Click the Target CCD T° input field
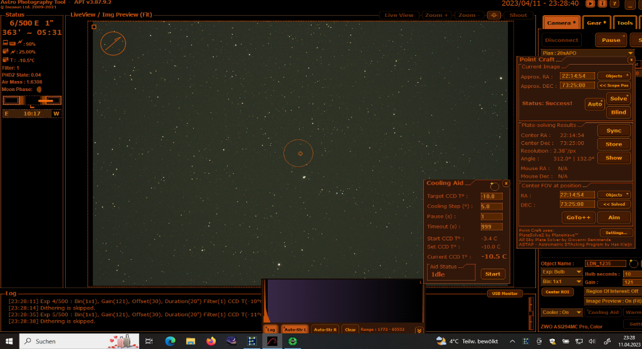642x349 pixels. (491, 196)
